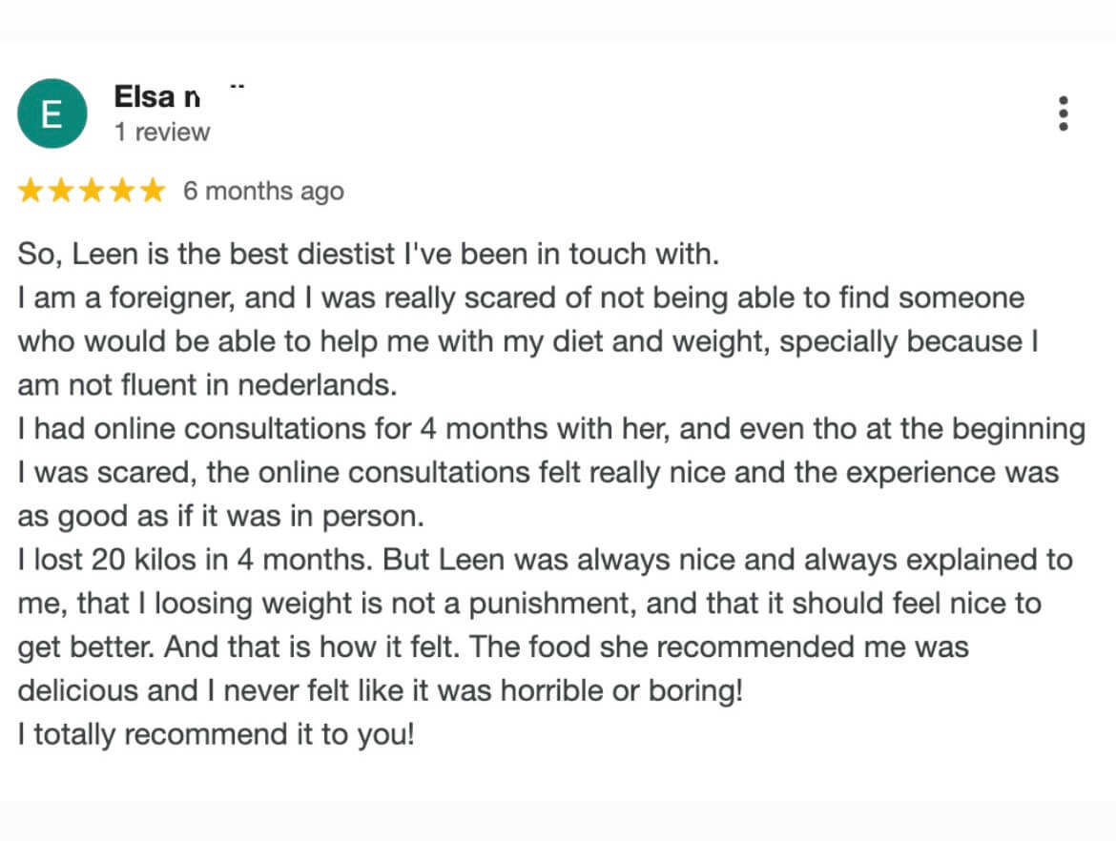
Task: Click the line 'delicious and I never felt like'
Action: pyautogui.click(x=380, y=691)
